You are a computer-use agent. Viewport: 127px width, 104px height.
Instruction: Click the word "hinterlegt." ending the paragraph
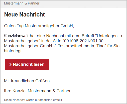13,51
